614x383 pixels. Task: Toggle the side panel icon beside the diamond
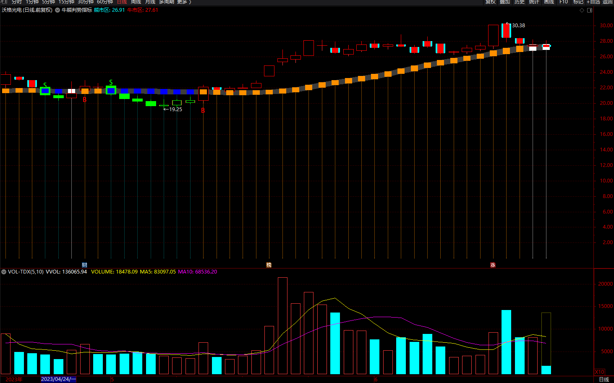[x=590, y=10]
